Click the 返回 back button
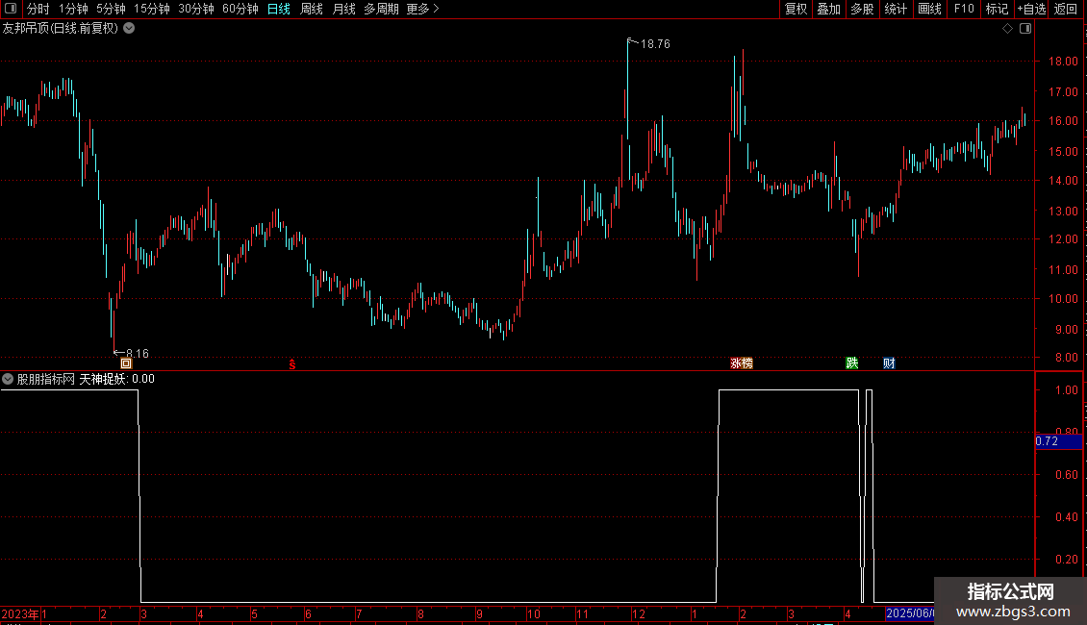1087x625 pixels. tap(1066, 9)
